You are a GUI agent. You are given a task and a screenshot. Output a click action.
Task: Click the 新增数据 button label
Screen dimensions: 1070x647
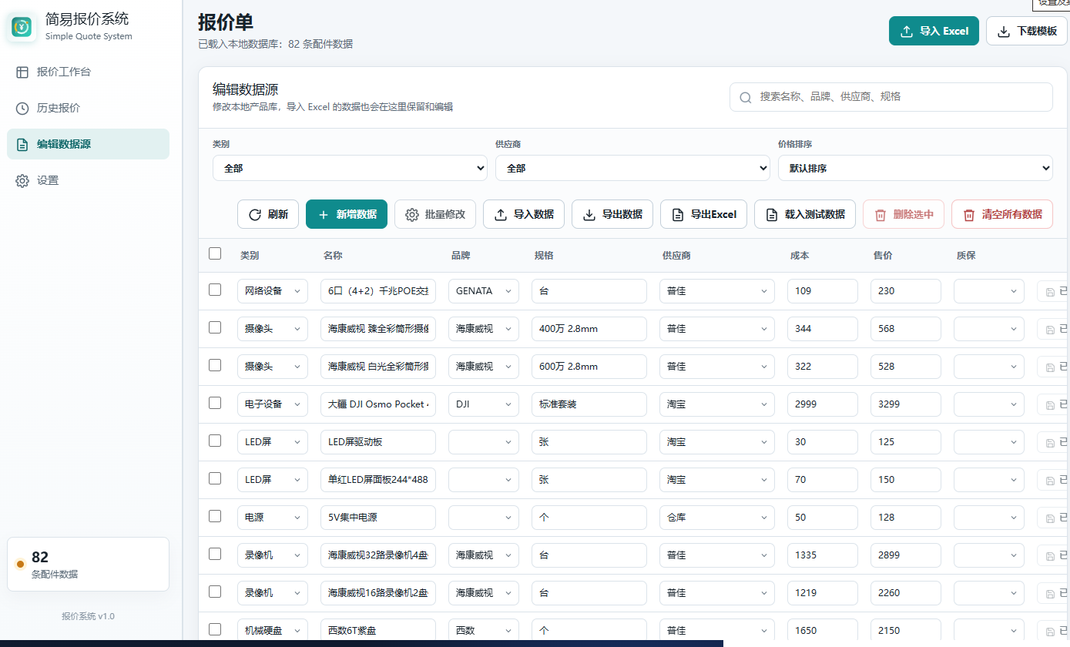click(357, 214)
